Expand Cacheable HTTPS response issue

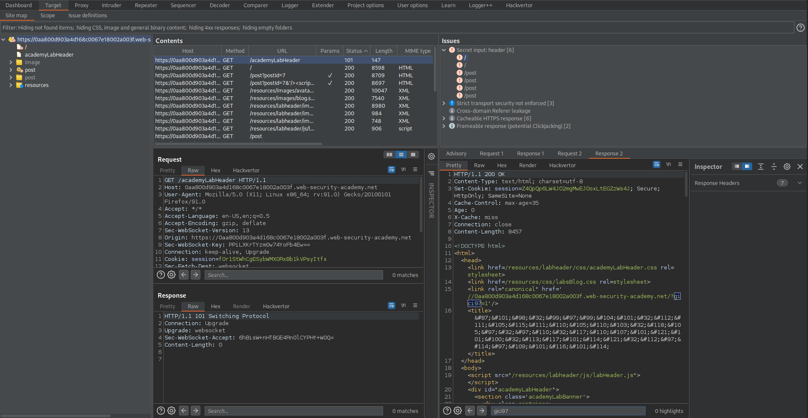click(x=444, y=118)
